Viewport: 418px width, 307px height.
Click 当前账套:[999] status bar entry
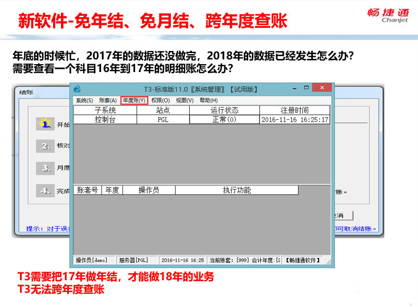coord(244,260)
